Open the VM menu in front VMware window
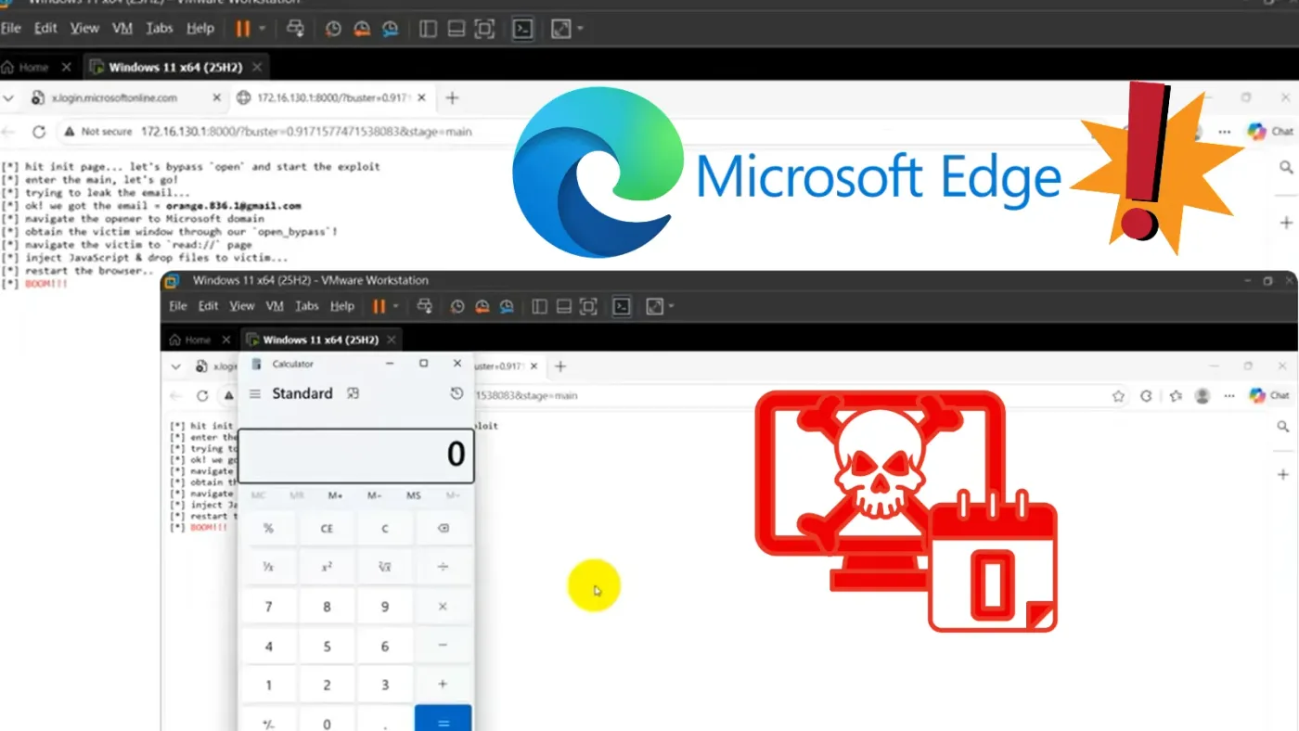1299x731 pixels. pos(275,306)
